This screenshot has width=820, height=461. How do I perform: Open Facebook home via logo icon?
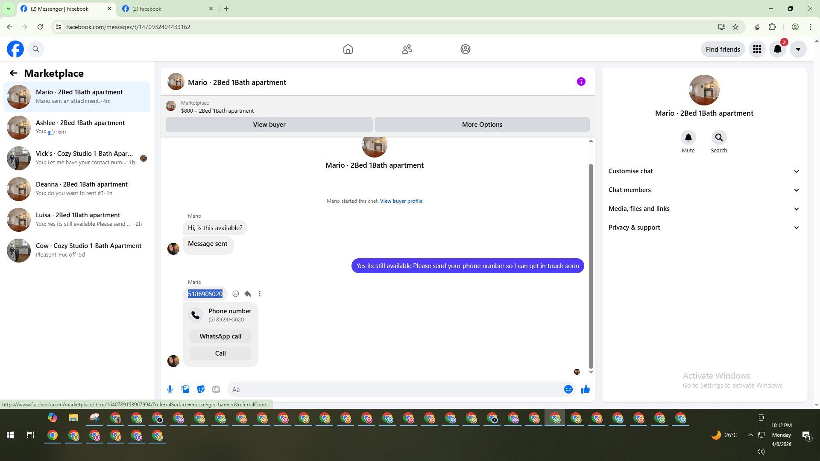pyautogui.click(x=15, y=49)
